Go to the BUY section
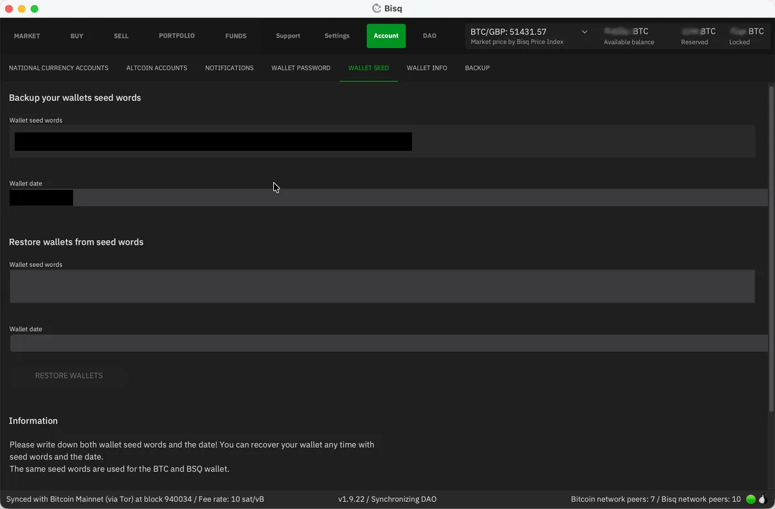 [x=77, y=36]
